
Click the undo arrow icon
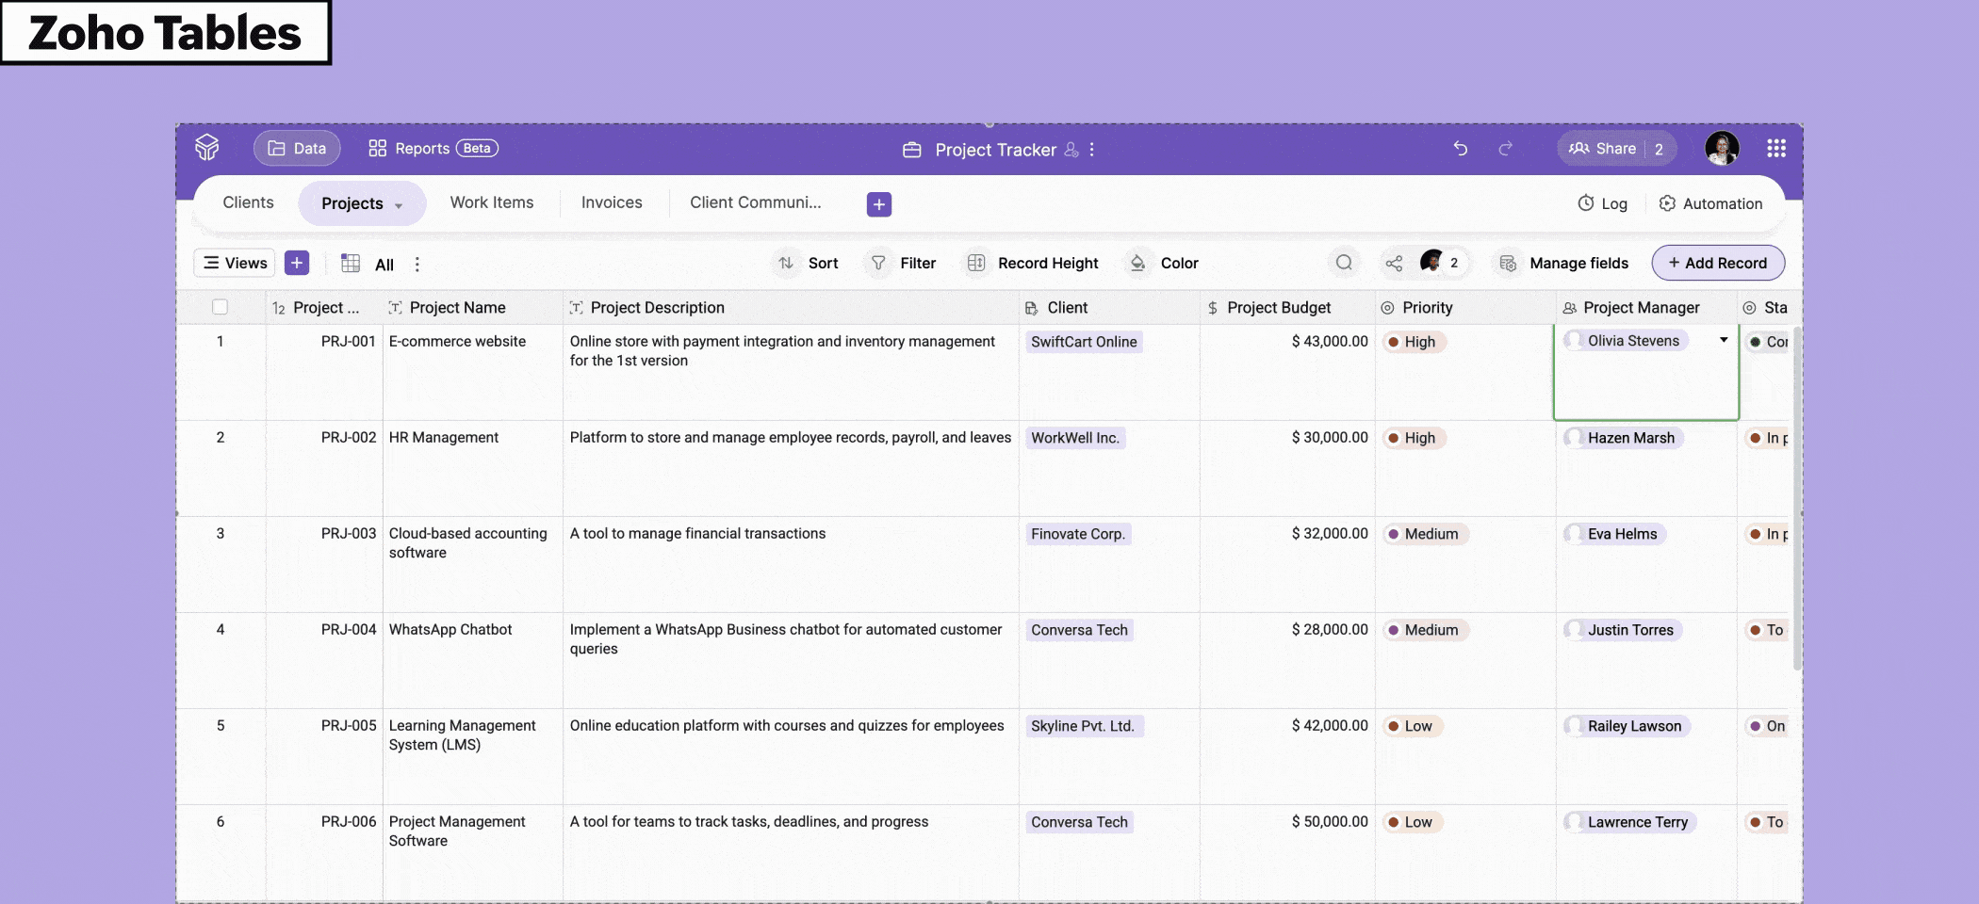(1460, 148)
